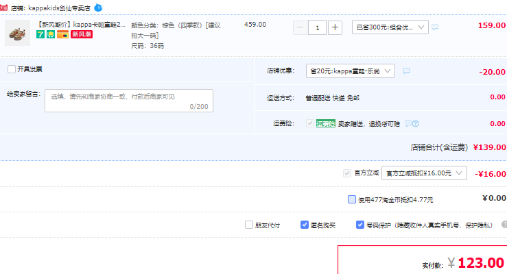The width and height of the screenshot is (507, 274).
Task: Click the green 7-day return badge
Action: 40,34
